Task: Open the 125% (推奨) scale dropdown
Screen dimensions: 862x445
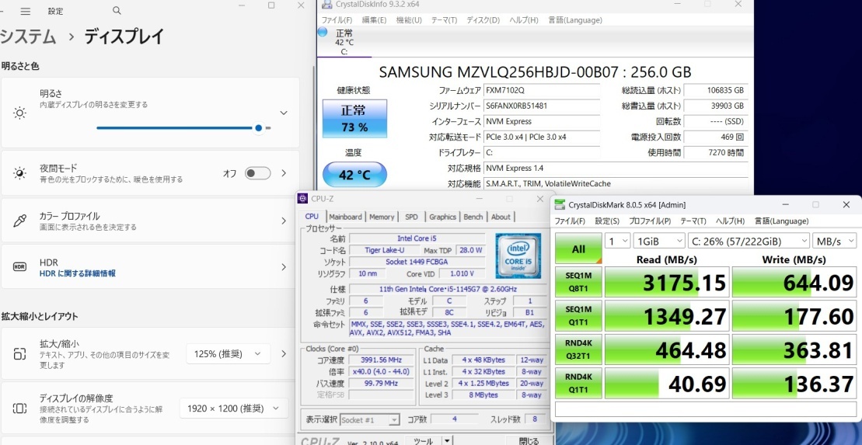Action: click(x=229, y=354)
